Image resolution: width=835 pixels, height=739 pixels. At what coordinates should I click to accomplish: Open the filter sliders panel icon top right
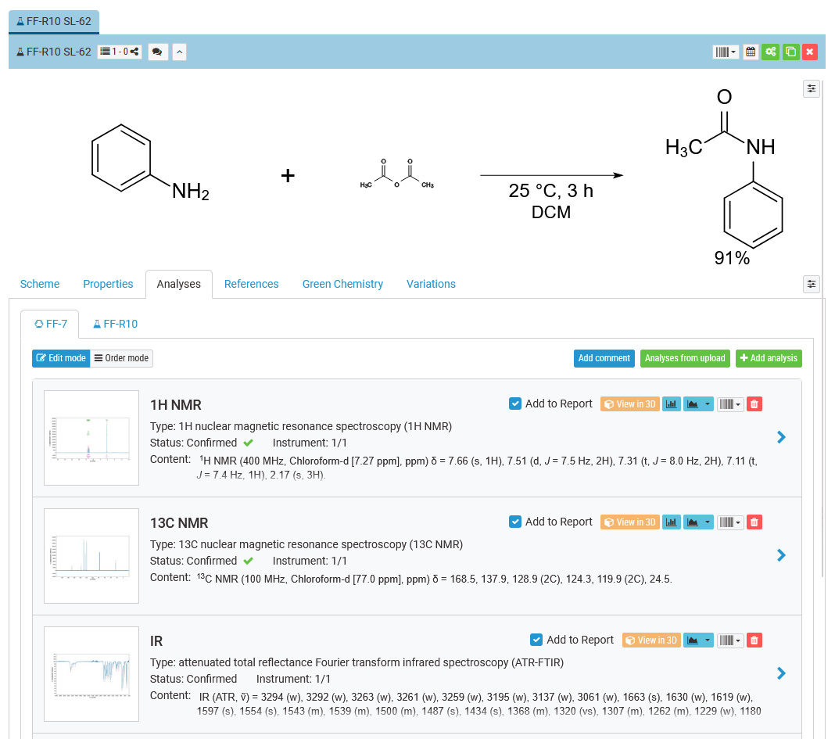[x=811, y=88]
